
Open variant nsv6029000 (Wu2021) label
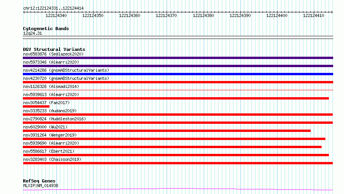point(45,127)
